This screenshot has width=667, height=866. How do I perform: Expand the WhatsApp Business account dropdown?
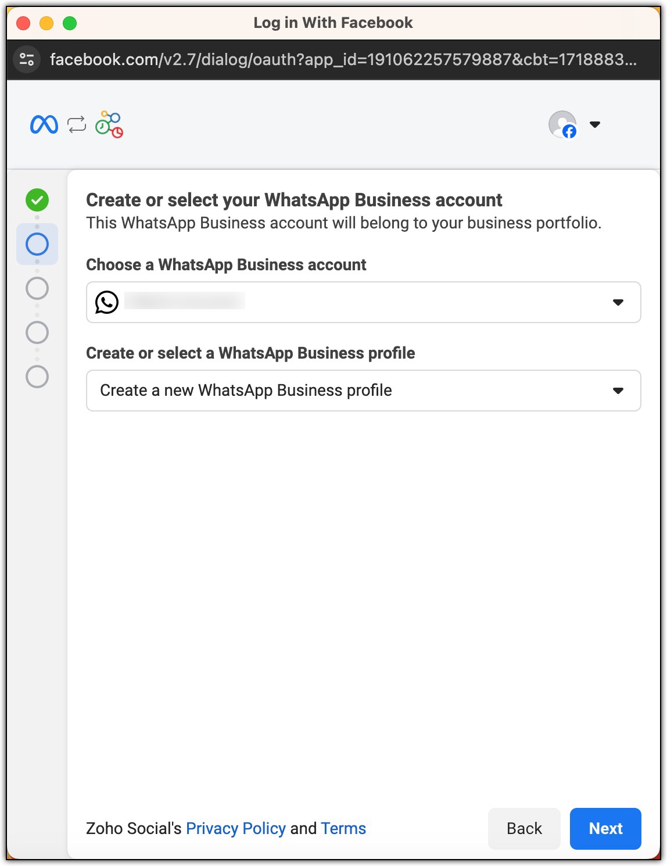364,302
